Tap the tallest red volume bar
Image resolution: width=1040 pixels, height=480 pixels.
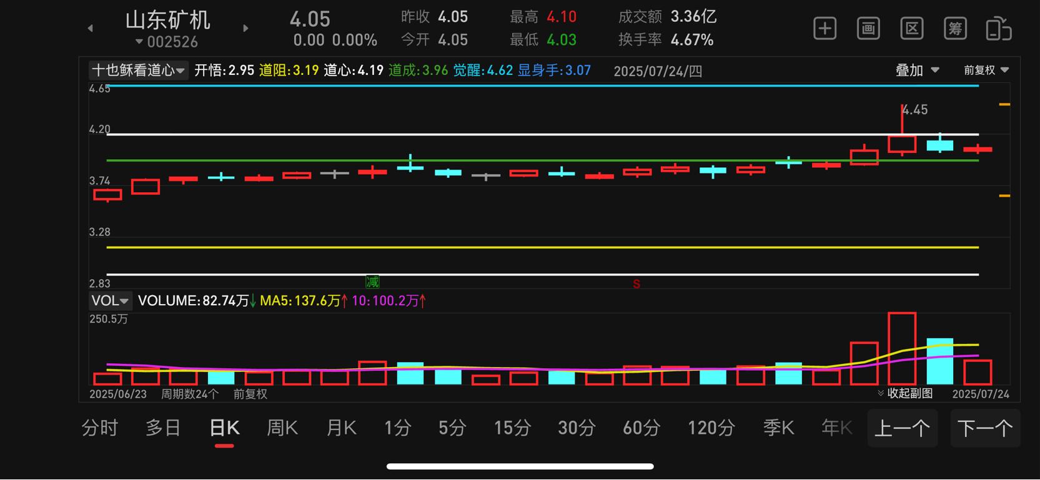(x=902, y=348)
